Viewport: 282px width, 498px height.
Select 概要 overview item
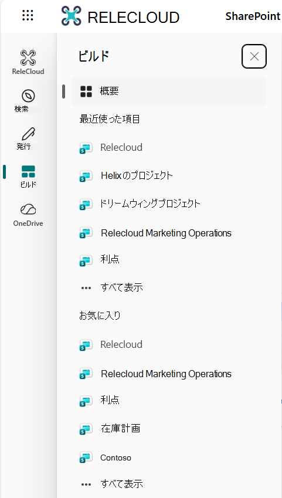tap(169, 92)
